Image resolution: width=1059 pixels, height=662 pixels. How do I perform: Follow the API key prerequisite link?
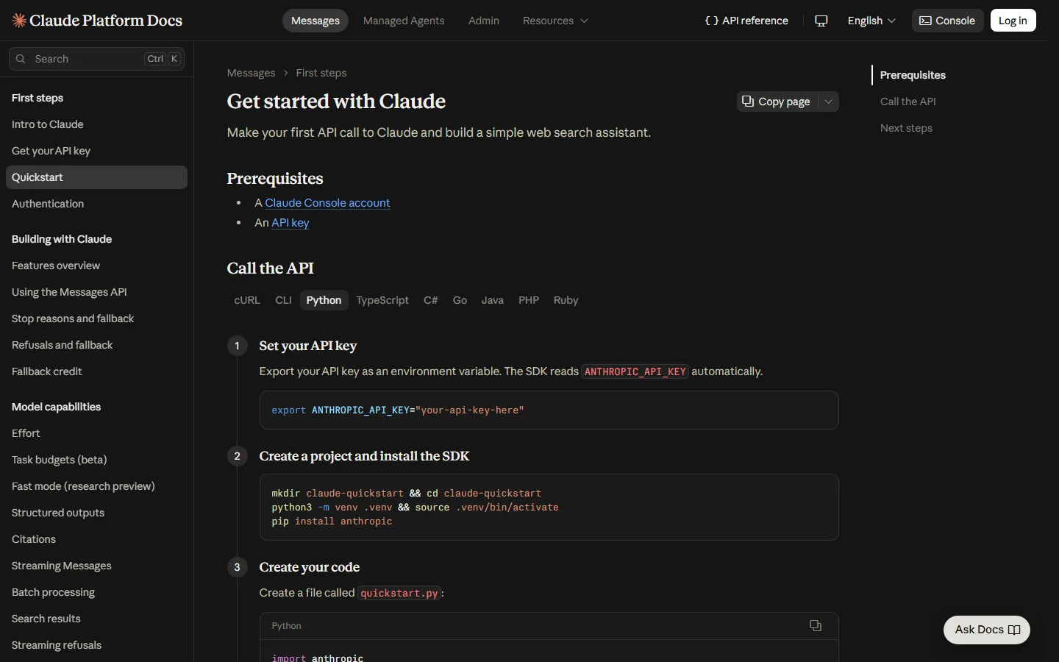click(290, 223)
